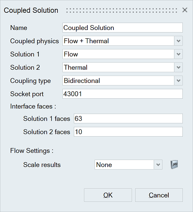Image resolution: width=193 pixels, height=212 pixels.
Task: Open the Scale results dropdown arrow
Action: point(158,165)
